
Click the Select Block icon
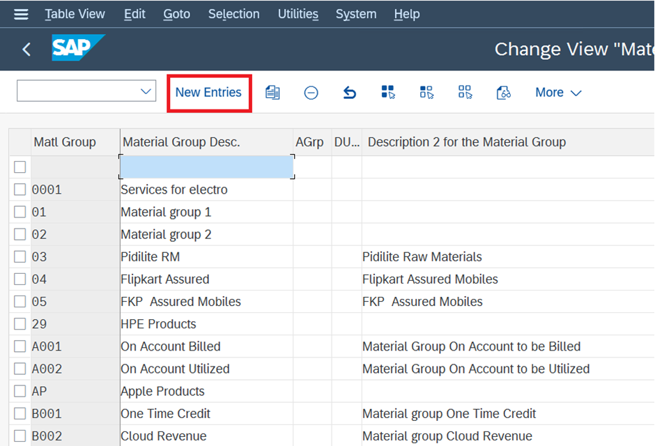tap(426, 92)
